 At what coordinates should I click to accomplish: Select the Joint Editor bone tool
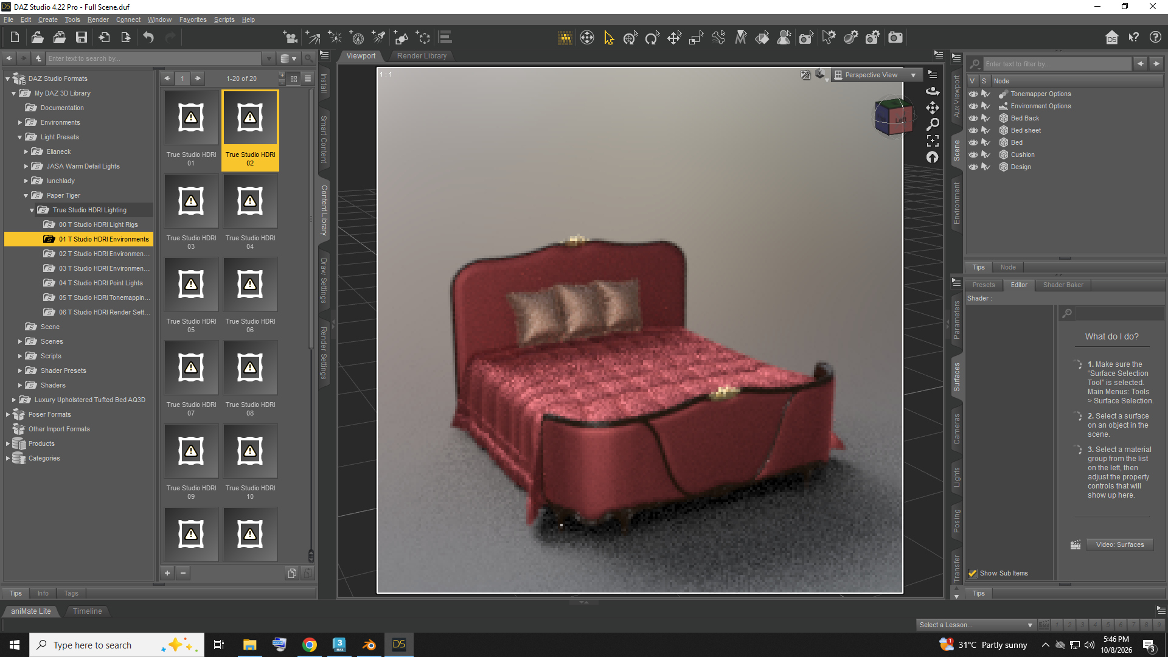click(718, 38)
